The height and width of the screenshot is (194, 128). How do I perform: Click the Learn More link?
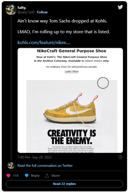(x=72, y=71)
